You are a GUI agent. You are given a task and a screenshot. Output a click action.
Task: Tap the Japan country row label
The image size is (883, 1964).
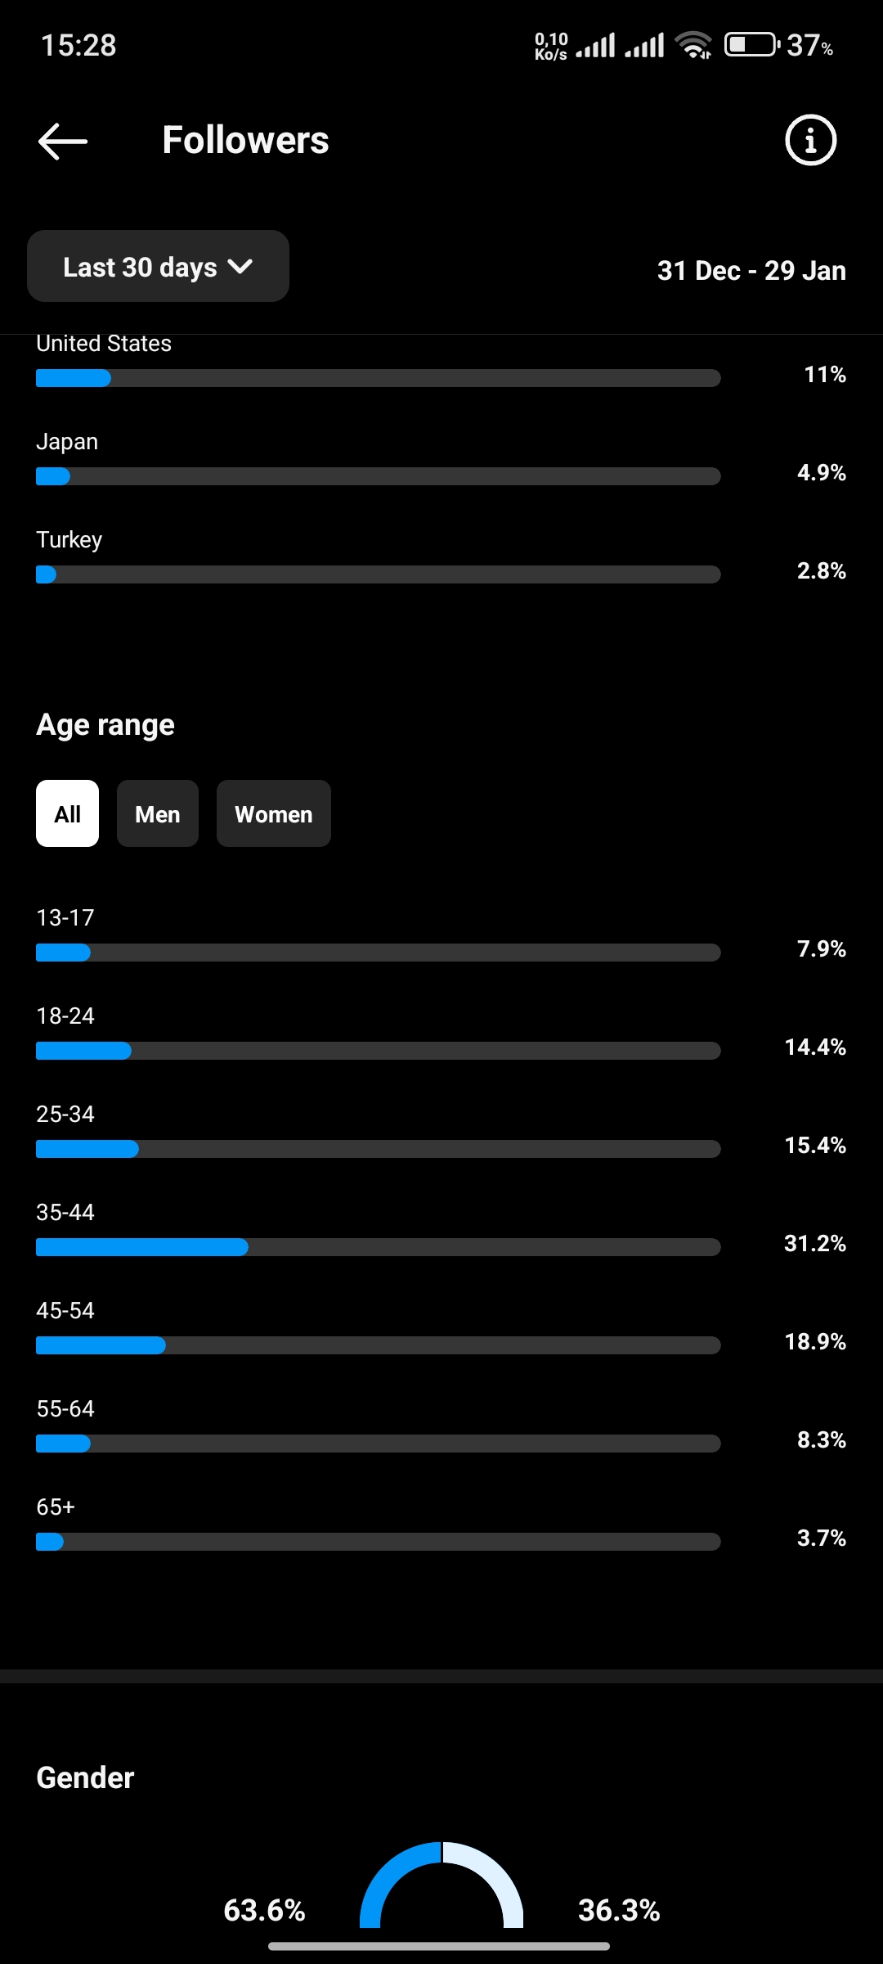click(67, 442)
